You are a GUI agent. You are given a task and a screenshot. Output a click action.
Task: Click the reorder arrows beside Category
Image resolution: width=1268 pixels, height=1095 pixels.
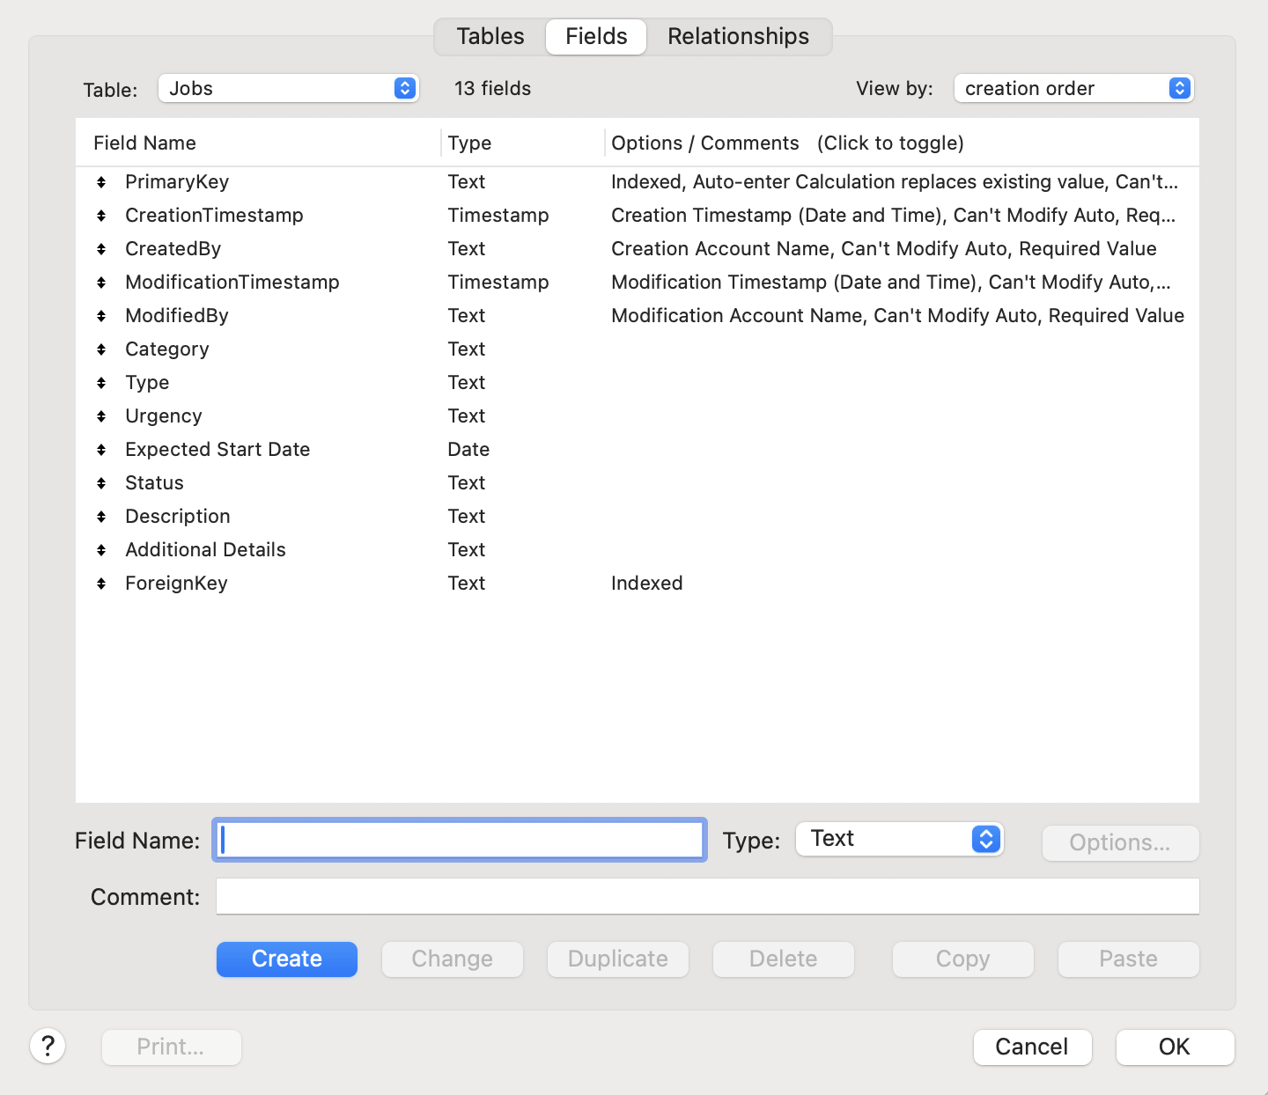click(100, 349)
